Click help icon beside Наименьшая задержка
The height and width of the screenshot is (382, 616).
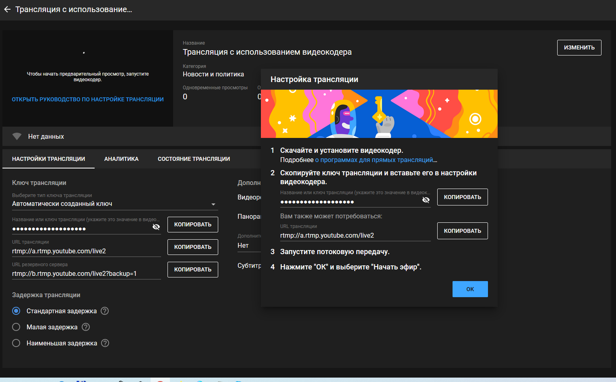click(105, 343)
